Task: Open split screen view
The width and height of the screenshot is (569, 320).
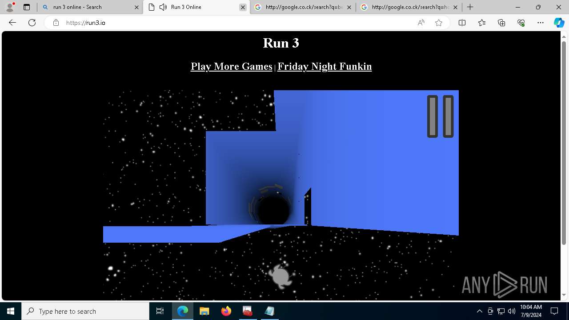Action: click(x=462, y=23)
